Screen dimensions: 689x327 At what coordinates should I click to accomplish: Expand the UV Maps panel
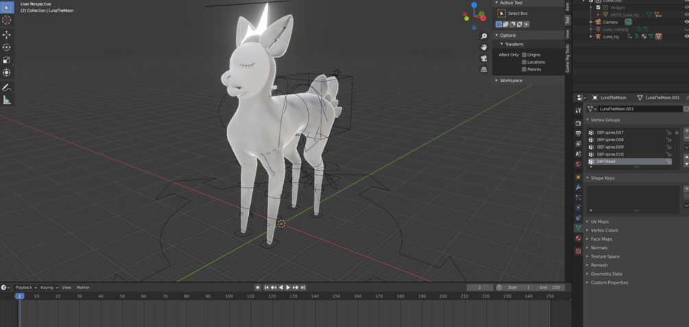click(588, 221)
